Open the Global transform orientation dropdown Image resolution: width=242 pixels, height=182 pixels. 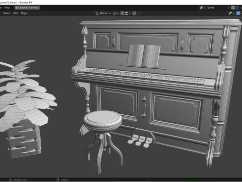point(103,13)
